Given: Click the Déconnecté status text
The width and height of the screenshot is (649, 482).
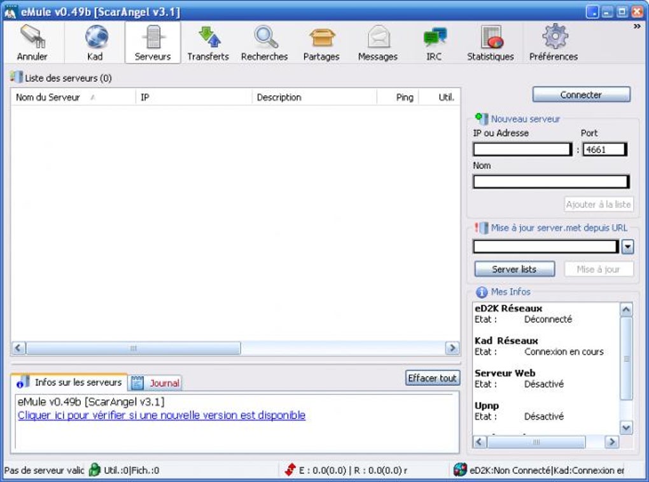Looking at the screenshot, I should (x=548, y=319).
